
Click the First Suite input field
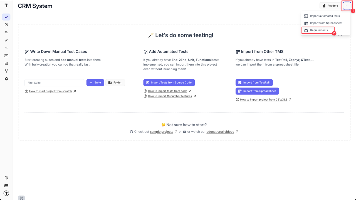pos(54,82)
